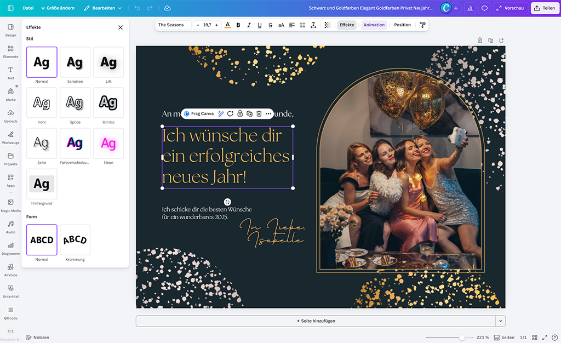Screen dimensions: 561x343
Task: Open letter and line spacing
Action: tap(313, 25)
